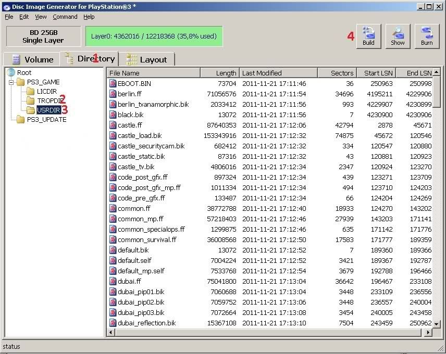
Task: Sort by Last Modified column header
Action: [x=278, y=73]
